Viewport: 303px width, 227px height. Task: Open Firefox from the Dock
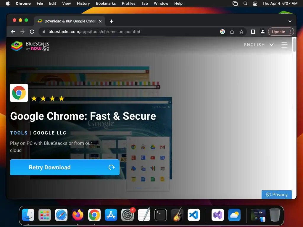click(x=78, y=215)
